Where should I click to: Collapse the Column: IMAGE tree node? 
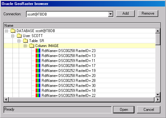click(25, 46)
